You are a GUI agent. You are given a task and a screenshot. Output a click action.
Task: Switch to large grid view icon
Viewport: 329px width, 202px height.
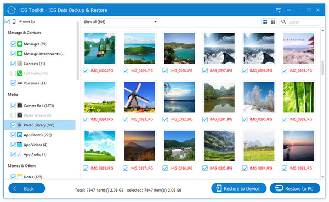pos(265,22)
